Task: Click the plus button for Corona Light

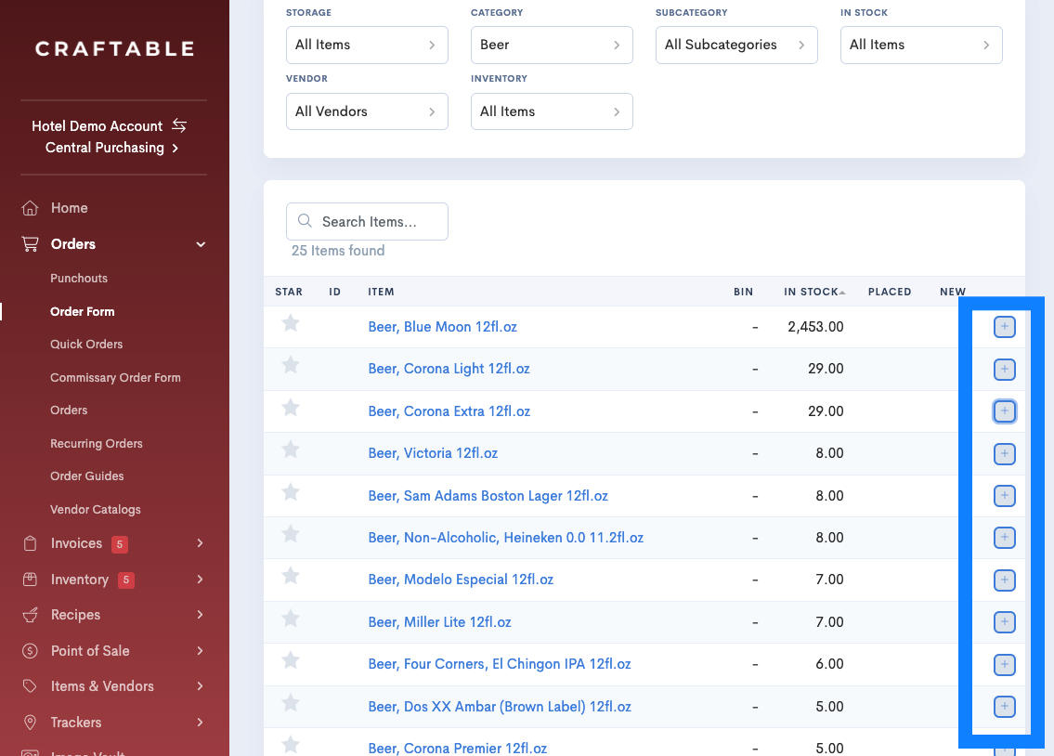Action: click(x=1004, y=369)
